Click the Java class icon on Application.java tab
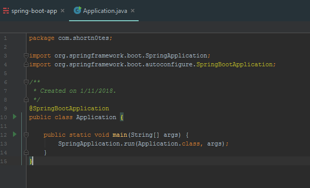This screenshot has height=188, width=310. pyautogui.click(x=77, y=10)
